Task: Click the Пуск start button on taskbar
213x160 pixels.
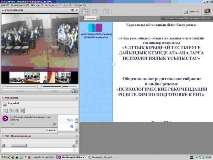Action: pos(5,157)
